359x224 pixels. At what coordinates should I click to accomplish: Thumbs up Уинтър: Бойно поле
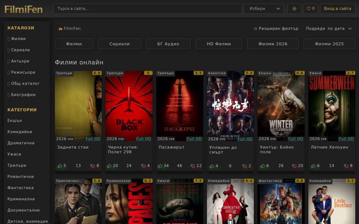point(263,166)
